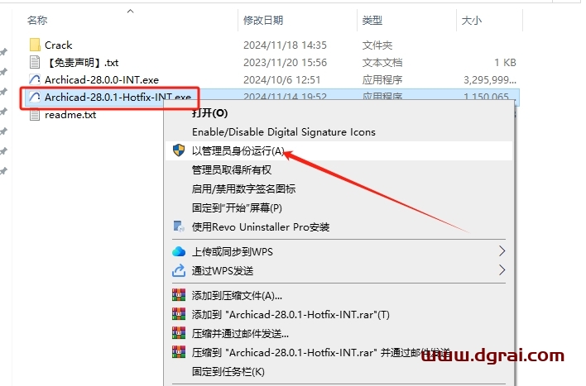
Task: Select Archicad-28.0.1-Hotfix-INT.exe file name
Action: [x=118, y=97]
